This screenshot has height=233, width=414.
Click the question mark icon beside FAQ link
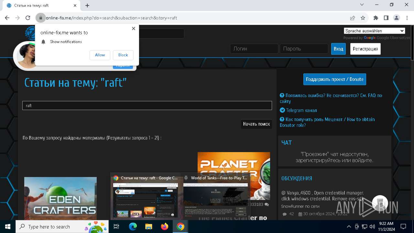click(282, 95)
